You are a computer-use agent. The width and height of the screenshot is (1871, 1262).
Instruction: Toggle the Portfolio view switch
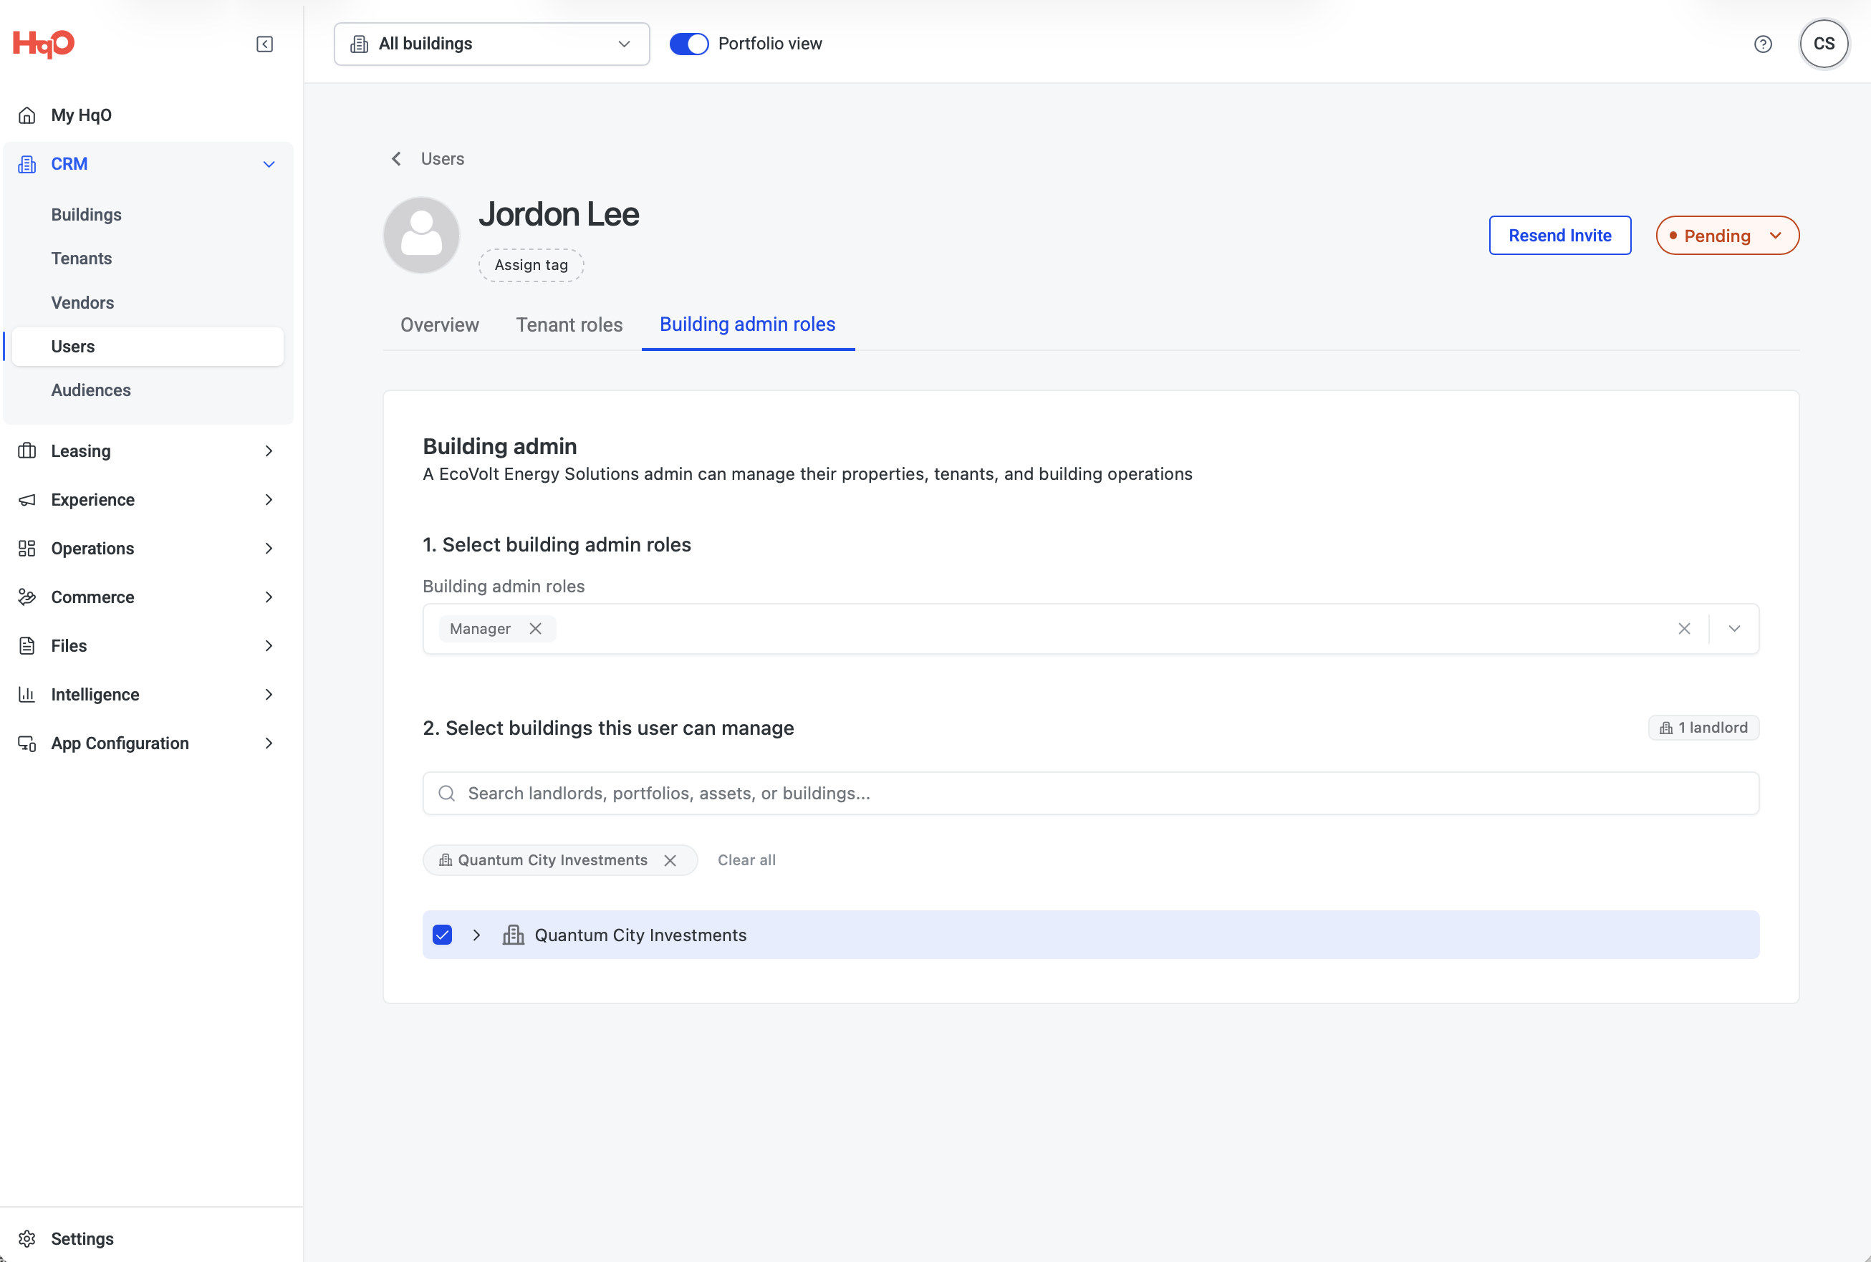(x=689, y=44)
